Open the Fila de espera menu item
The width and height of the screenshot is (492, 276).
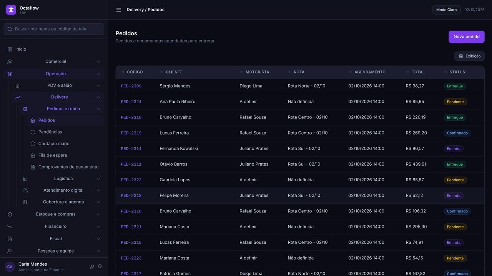[65, 156]
